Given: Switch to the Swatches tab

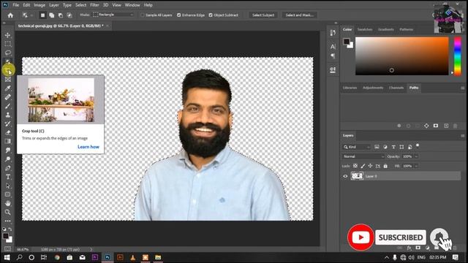Looking at the screenshot, I should pos(365,29).
